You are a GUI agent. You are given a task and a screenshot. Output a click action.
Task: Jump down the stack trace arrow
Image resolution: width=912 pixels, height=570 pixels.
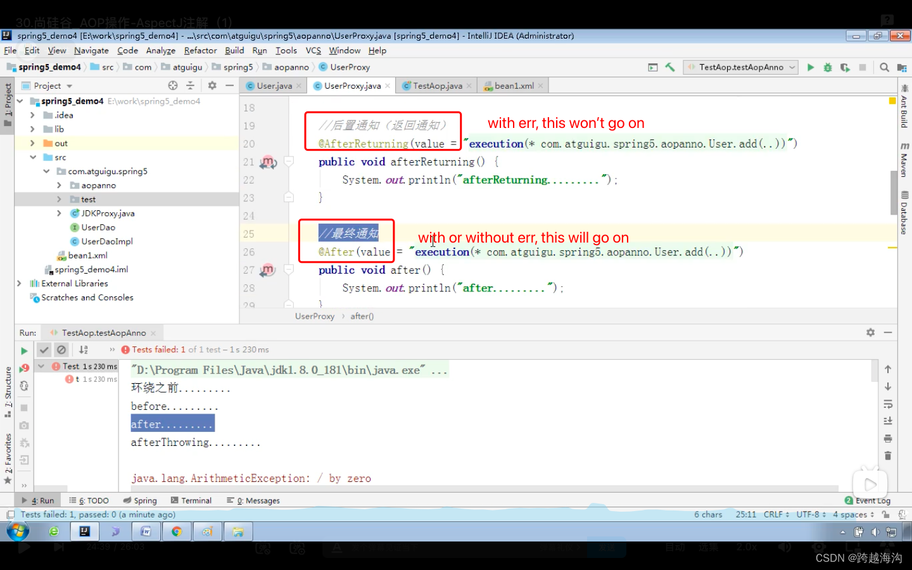point(888,386)
